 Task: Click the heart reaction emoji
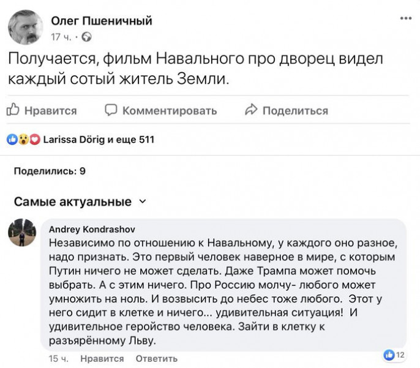point(34,140)
